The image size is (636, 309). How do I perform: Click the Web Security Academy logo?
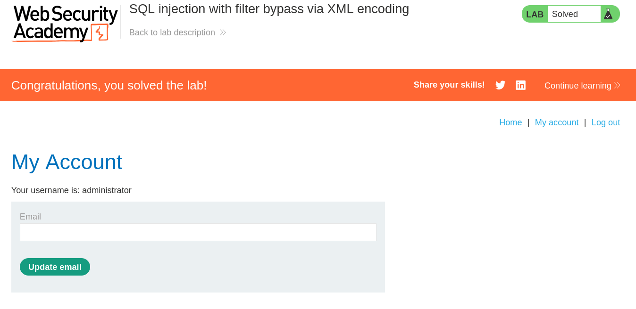[x=65, y=23]
